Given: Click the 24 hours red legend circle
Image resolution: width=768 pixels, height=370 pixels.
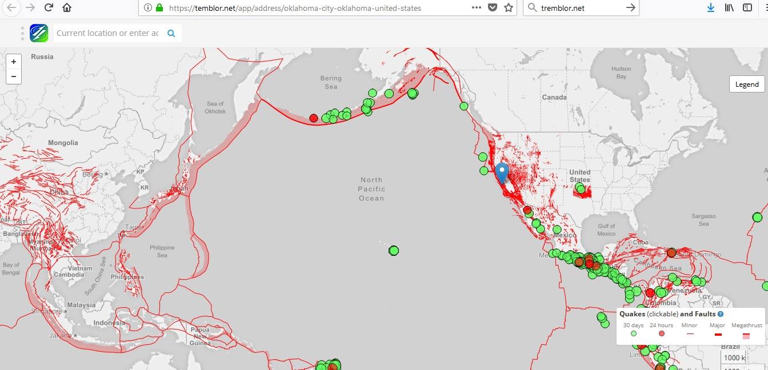Looking at the screenshot, I should pos(662,333).
